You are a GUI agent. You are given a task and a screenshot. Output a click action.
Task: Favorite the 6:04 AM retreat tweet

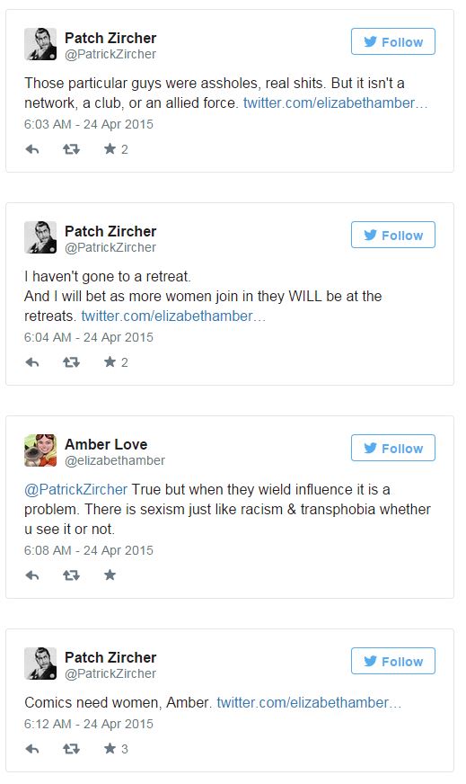point(110,361)
